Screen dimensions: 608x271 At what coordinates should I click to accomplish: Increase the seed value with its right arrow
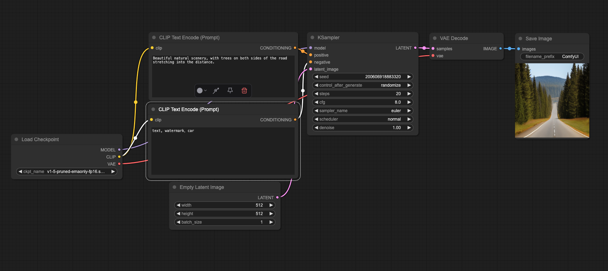[x=409, y=77]
